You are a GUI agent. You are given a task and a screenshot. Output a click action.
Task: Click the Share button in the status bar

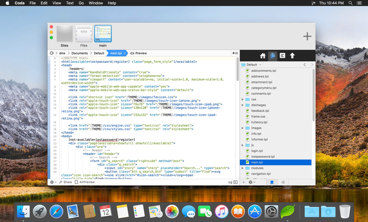(65, 182)
